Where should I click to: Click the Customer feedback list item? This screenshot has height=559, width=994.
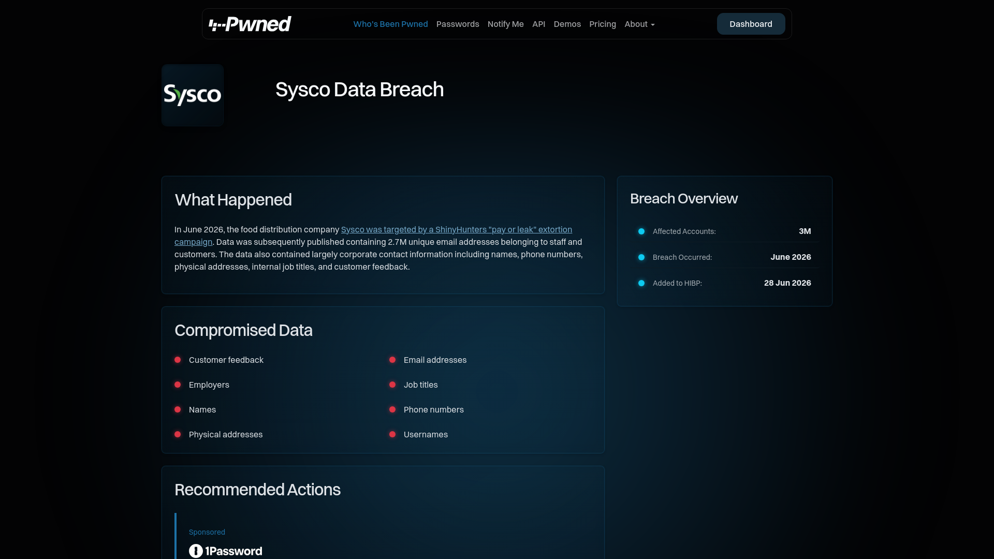(x=226, y=360)
